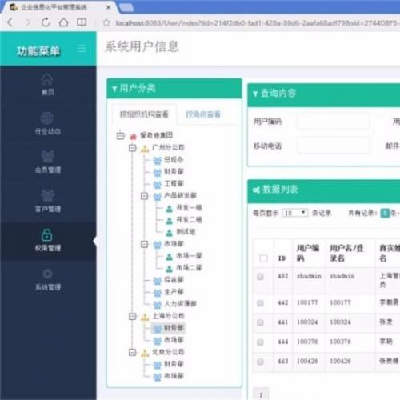Bookmark the page with the star icon

point(106,22)
